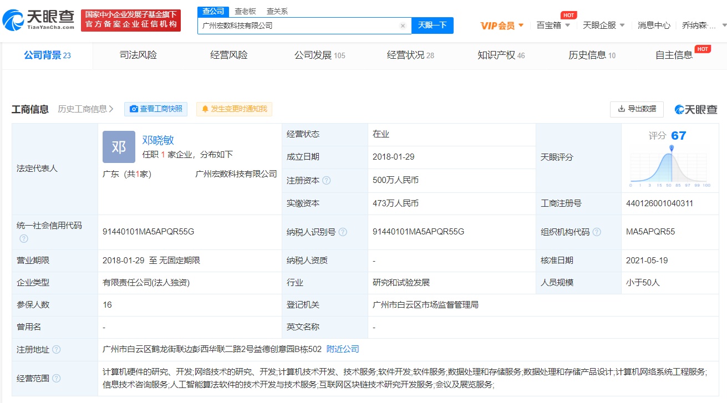Screen dimensions: 727x403
Task: Open help icon next to 经营范围
Action: click(x=57, y=379)
